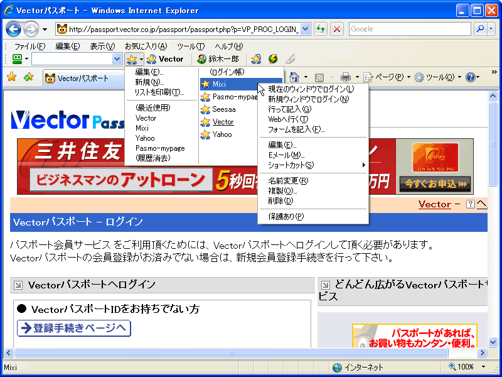Click the Add to Favorites star-plus icon

tap(28, 77)
